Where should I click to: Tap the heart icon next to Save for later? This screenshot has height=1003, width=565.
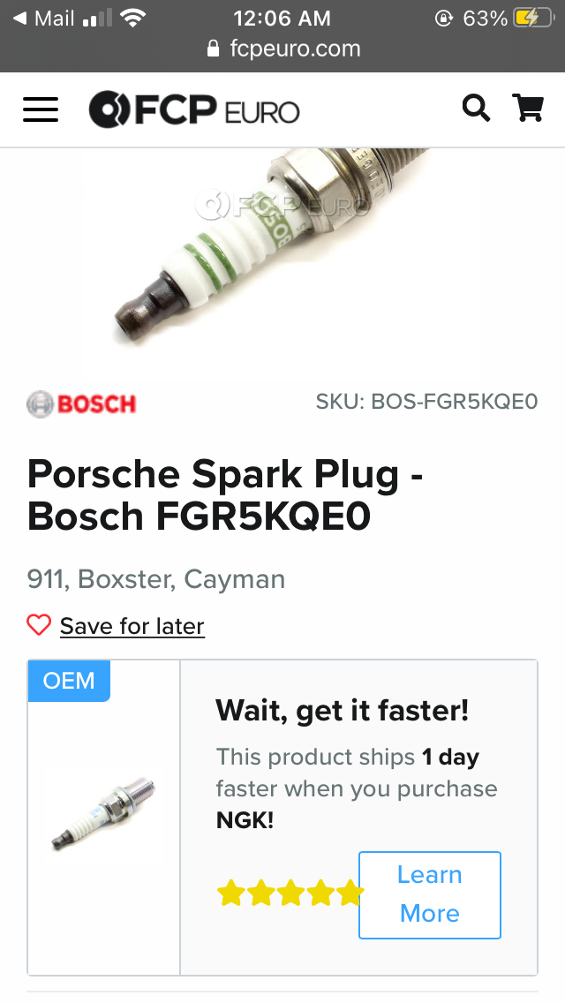[39, 624]
